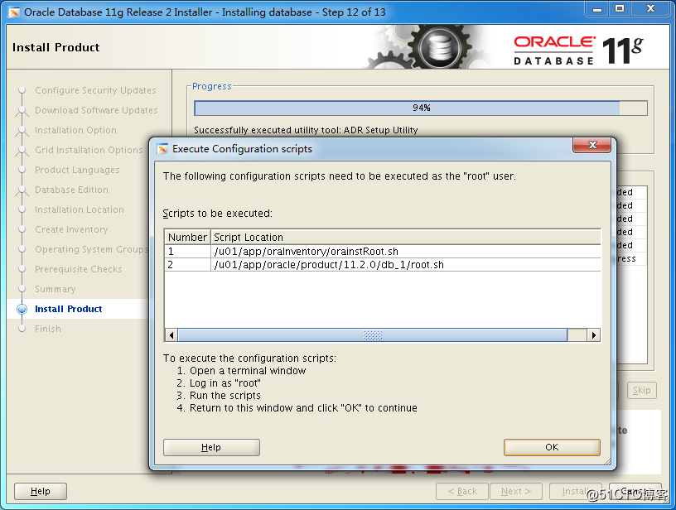Click the script list left scroll arrow
The height and width of the screenshot is (510, 676).
click(171, 335)
